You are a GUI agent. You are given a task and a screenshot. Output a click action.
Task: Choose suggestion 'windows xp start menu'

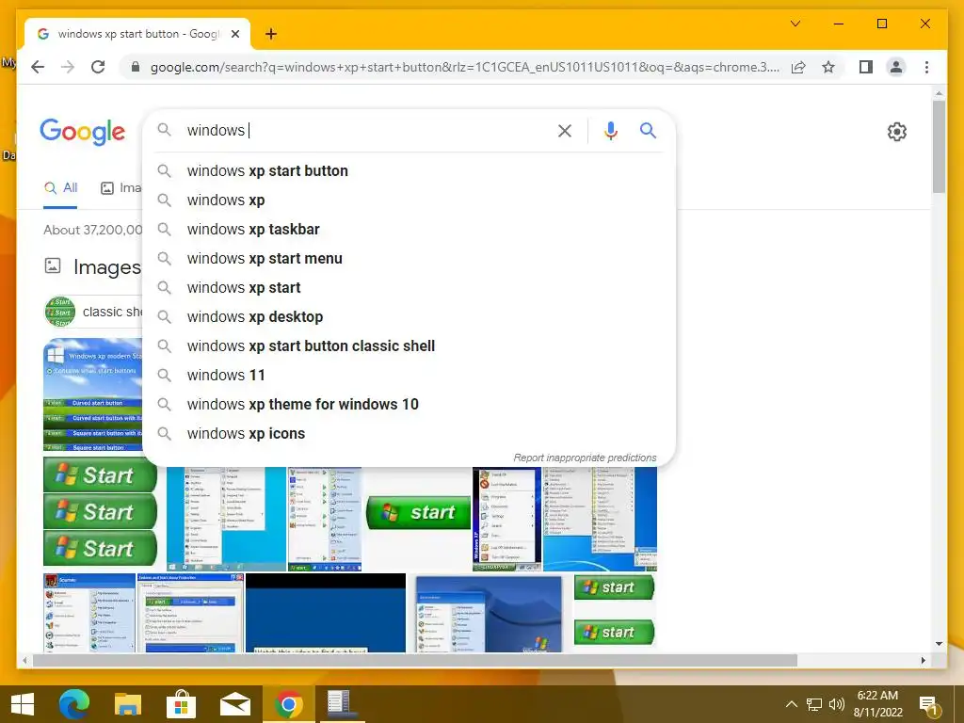coord(409,258)
